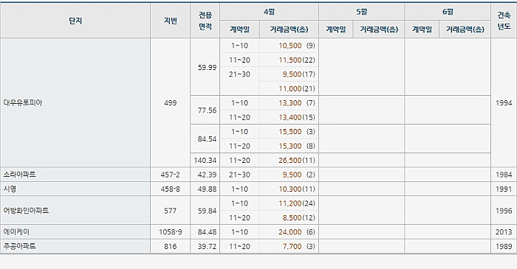The width and height of the screenshot is (517, 269).
Task: Click build year 2013
Action: click(x=504, y=232)
